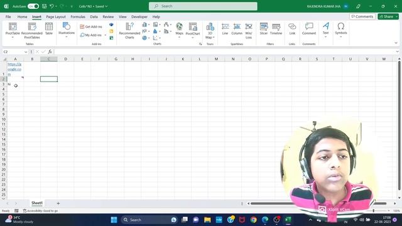Insert a Maps chart
The width and height of the screenshot is (402, 226).
179,30
